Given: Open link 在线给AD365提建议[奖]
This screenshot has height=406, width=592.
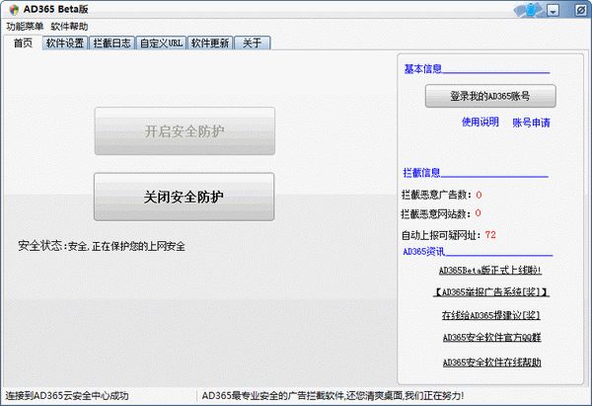Looking at the screenshot, I should [490, 315].
